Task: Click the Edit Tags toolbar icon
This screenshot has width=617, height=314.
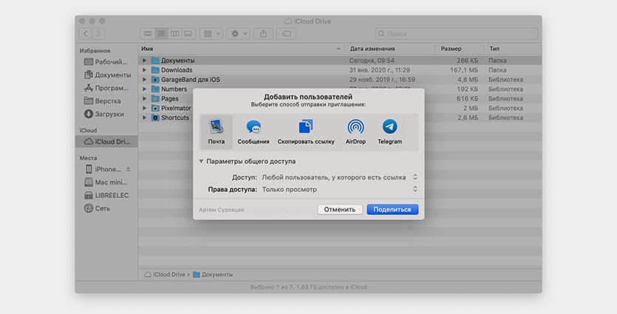Action: tap(289, 34)
